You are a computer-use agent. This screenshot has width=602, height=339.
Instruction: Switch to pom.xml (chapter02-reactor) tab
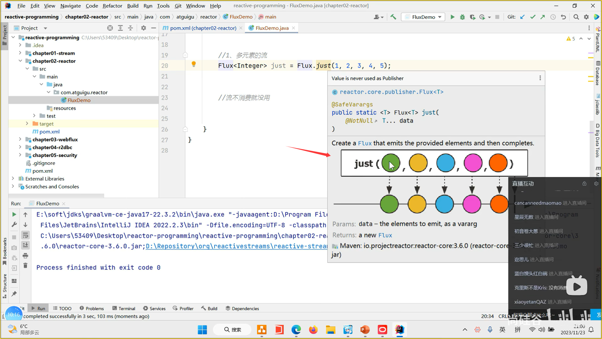coord(203,28)
